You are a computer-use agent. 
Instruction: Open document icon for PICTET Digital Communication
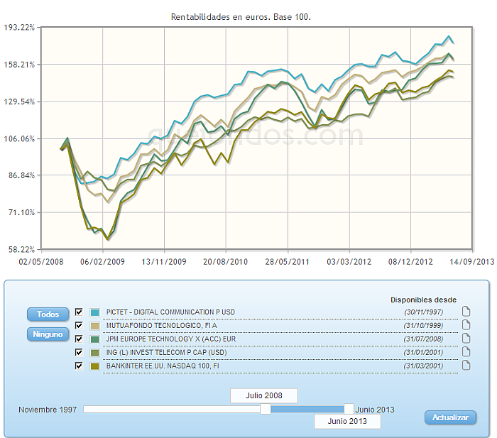466,312
